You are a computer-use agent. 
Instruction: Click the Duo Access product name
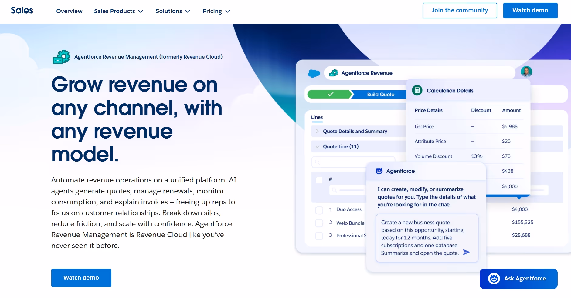[349, 209]
